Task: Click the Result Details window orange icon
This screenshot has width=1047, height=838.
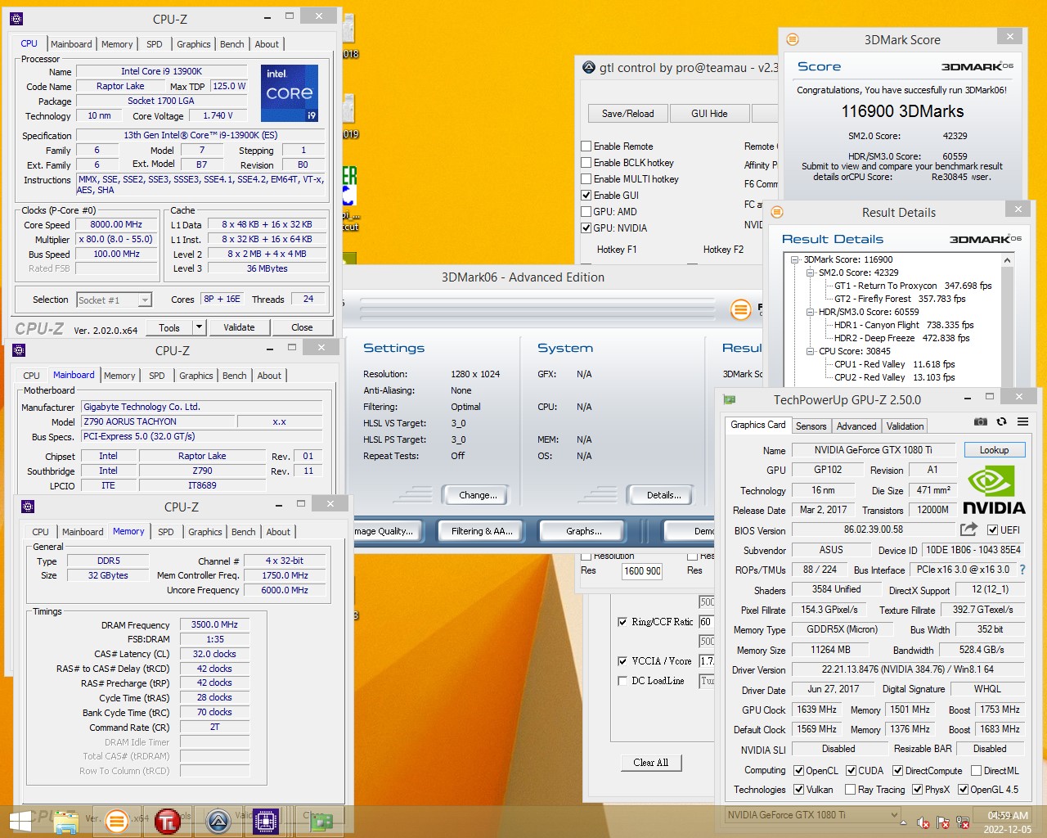Action: (x=777, y=212)
